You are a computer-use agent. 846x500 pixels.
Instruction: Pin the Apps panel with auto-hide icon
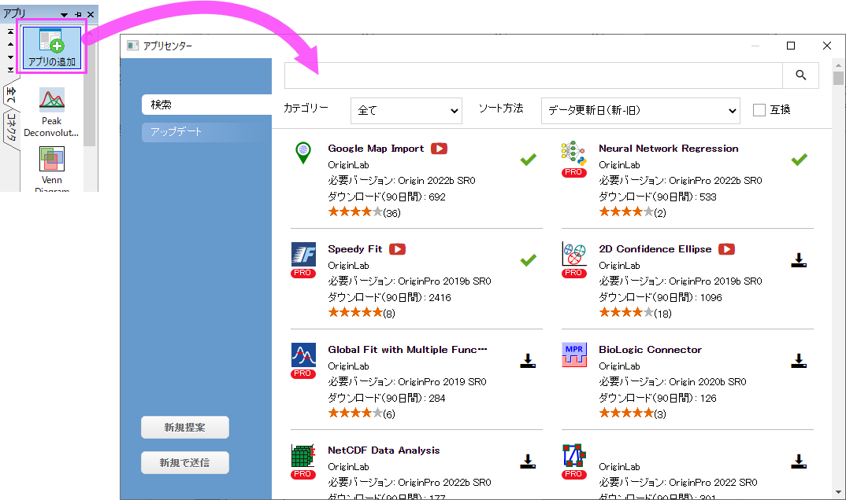point(78,14)
